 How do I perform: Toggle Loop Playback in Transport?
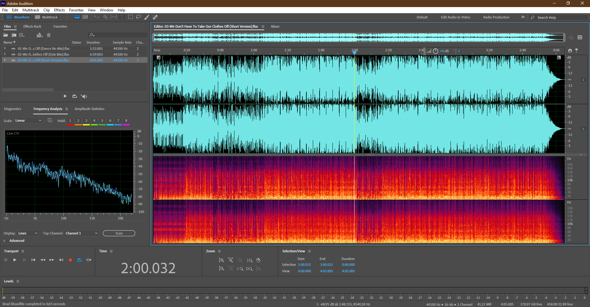point(80,260)
